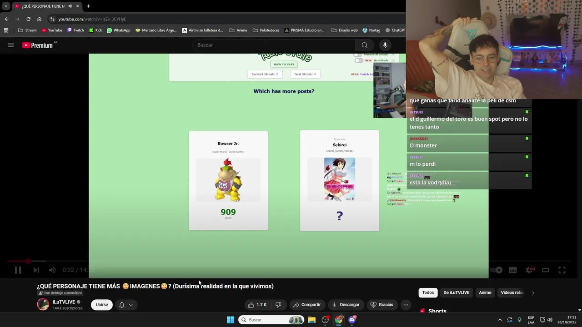The image size is (582, 327).
Task: Like the video with 1.7 K likes
Action: [257, 305]
